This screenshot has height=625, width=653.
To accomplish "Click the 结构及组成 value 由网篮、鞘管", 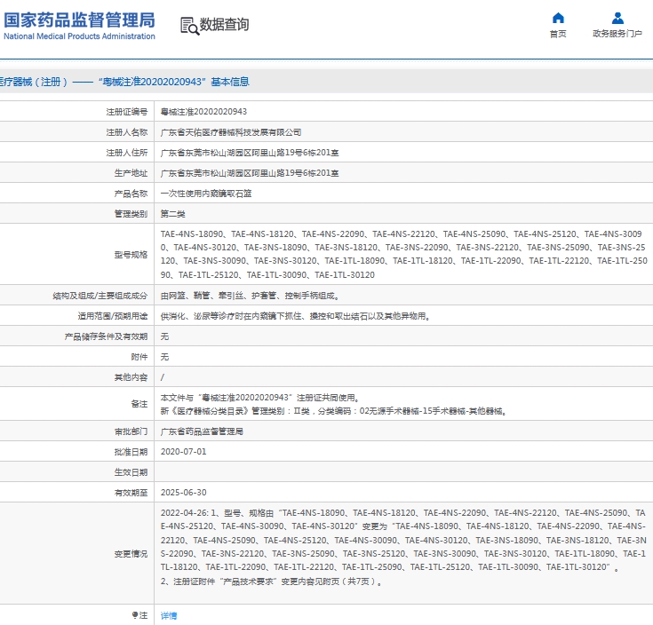I will (x=251, y=296).
